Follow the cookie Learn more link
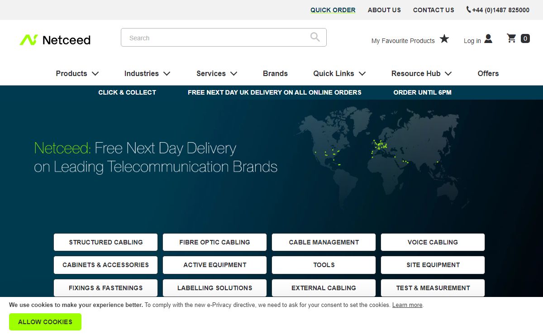543x335 pixels. click(x=407, y=305)
